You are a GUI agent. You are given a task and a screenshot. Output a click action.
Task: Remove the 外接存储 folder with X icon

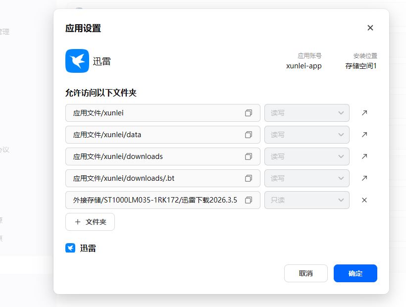(x=364, y=200)
